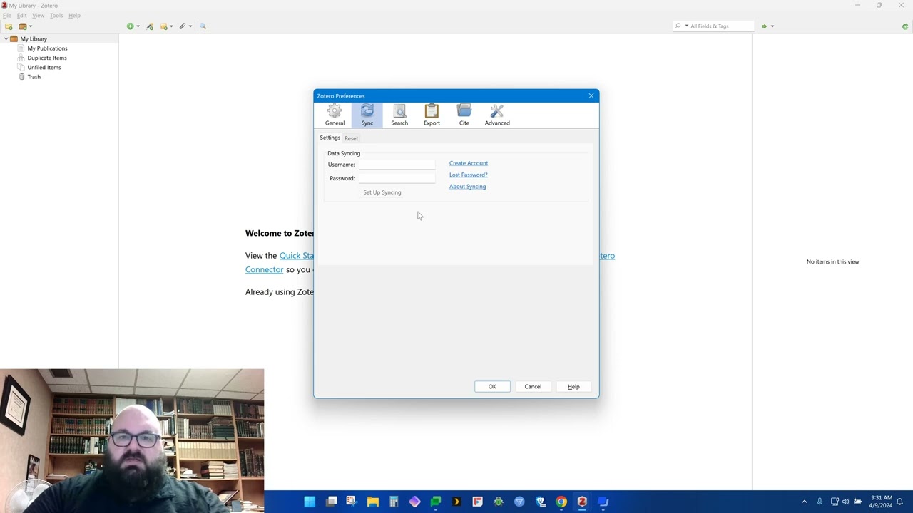This screenshot has height=513, width=913.
Task: Switch to the Reset tab
Action: point(351,138)
